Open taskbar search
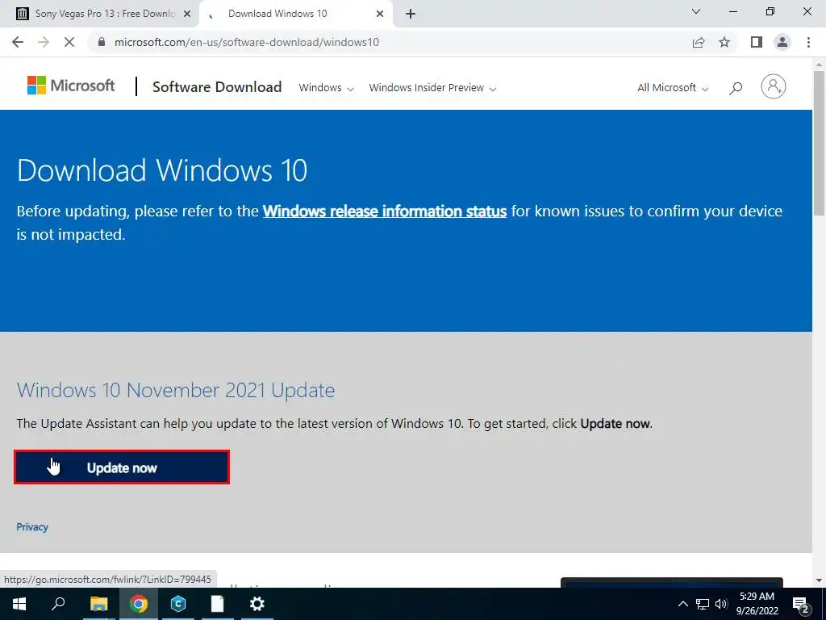Image resolution: width=826 pixels, height=620 pixels. tap(58, 603)
